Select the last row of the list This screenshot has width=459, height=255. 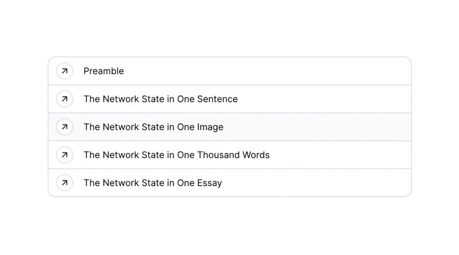[x=229, y=183]
